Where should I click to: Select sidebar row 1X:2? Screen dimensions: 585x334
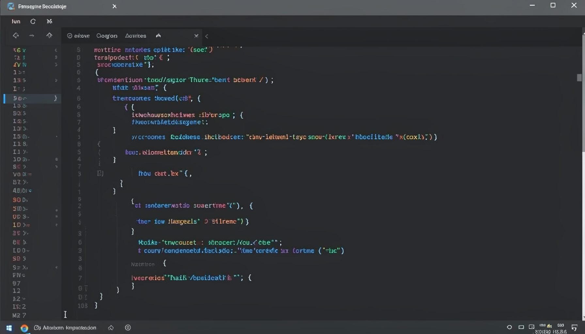[x=19, y=307]
